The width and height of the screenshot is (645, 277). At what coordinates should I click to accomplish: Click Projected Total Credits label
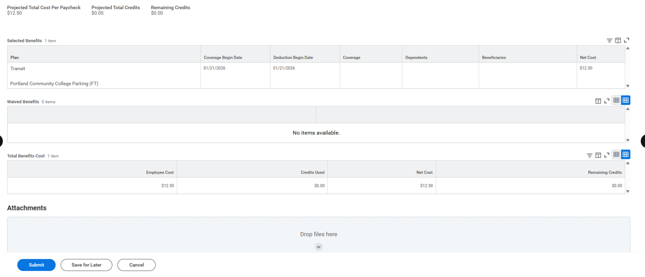tap(116, 7)
